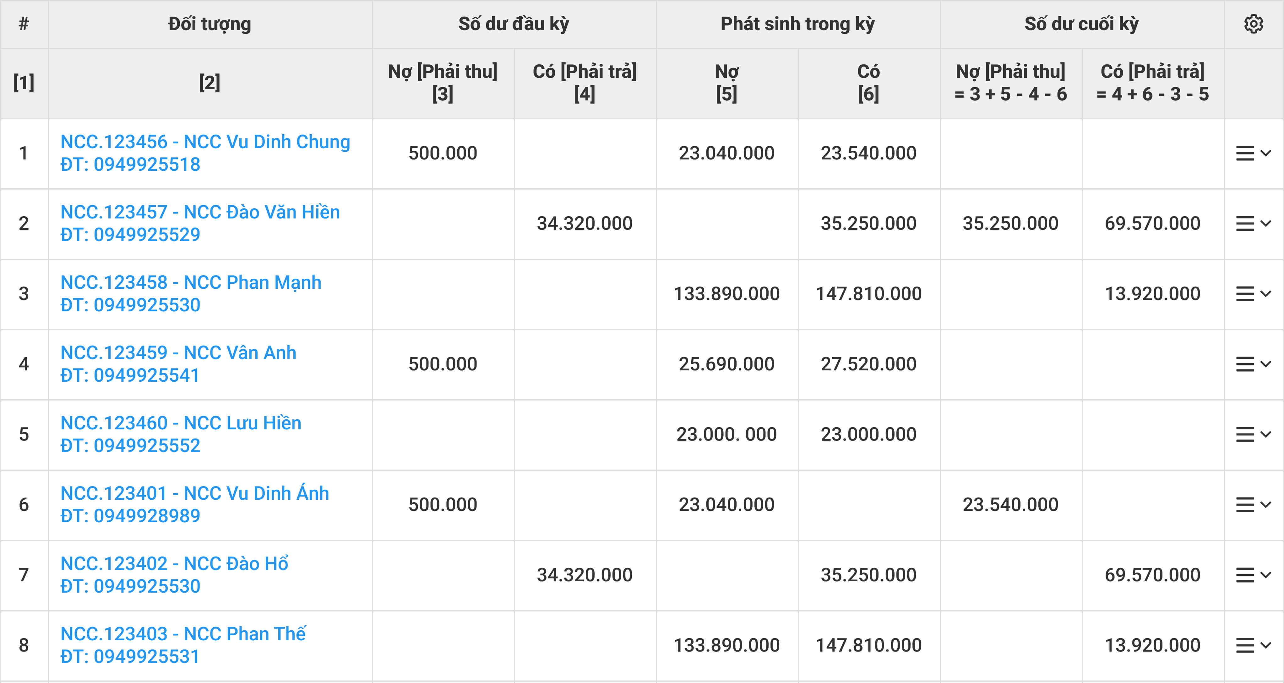Open supplier NCC.123401 - NCC Vu Dinh Ánh
1284x683 pixels.
coord(194,493)
